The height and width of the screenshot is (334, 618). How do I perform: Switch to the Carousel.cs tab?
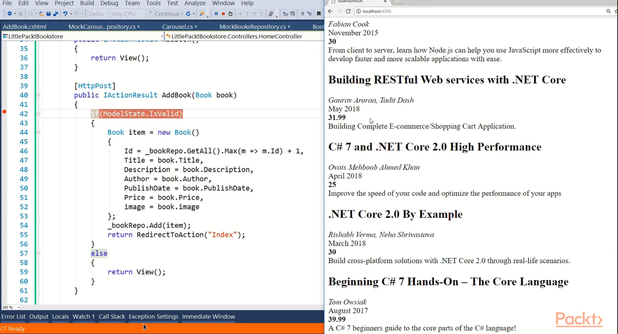click(178, 27)
